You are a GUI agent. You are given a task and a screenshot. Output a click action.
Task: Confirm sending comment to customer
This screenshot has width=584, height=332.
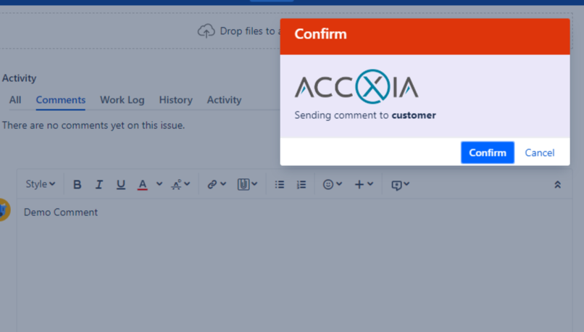(488, 152)
